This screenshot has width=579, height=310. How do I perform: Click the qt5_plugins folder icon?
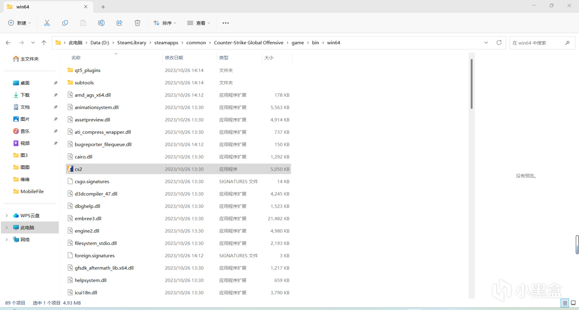[70, 70]
